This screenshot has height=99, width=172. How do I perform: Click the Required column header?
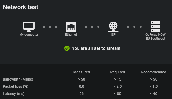coord(118,72)
